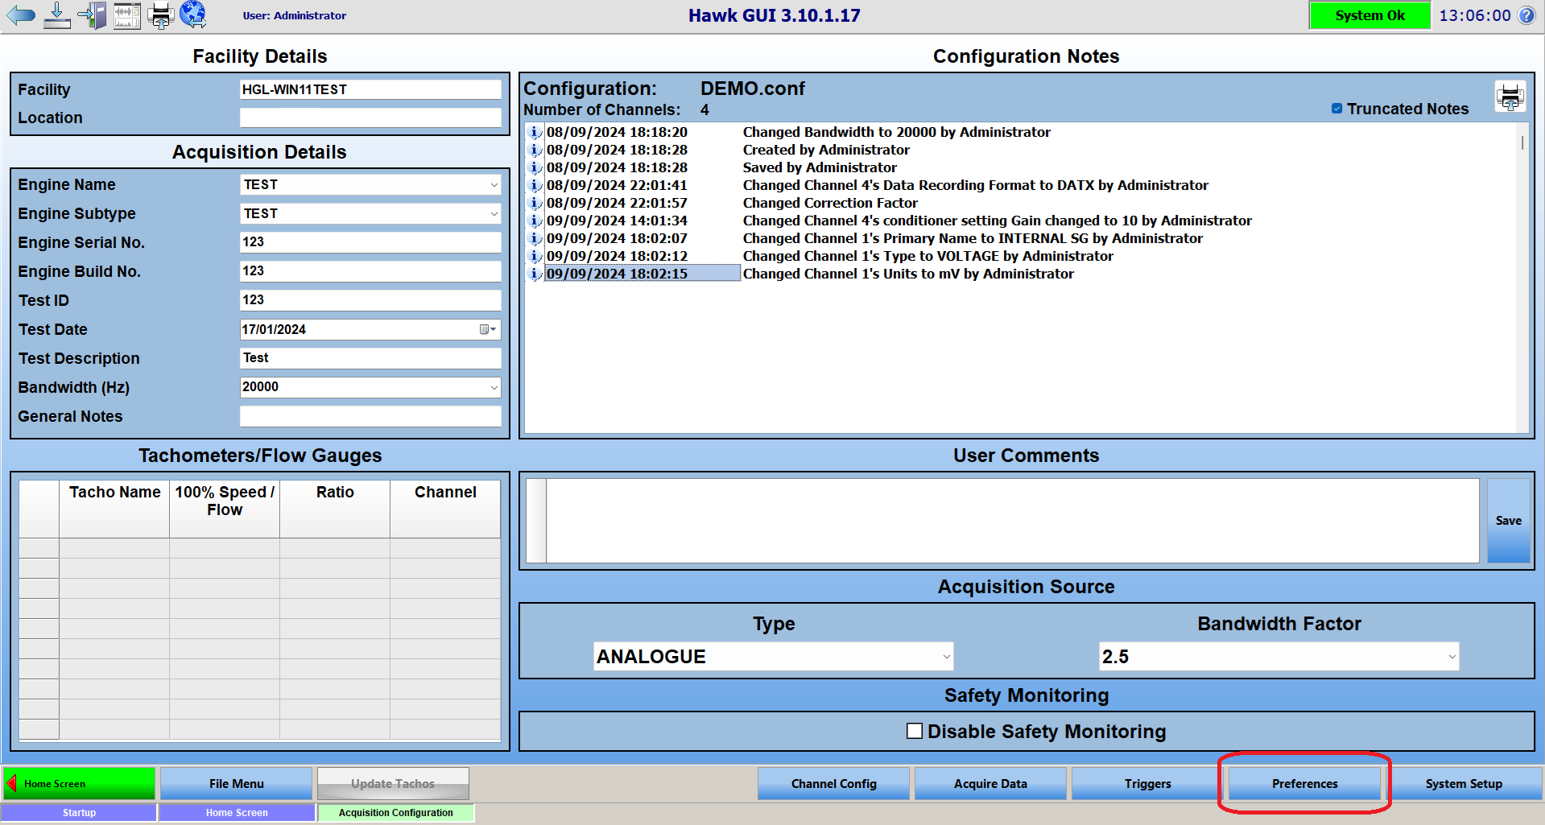Image resolution: width=1545 pixels, height=825 pixels.
Task: Enable Disable Safety Monitoring checkbox
Action: [x=915, y=731]
